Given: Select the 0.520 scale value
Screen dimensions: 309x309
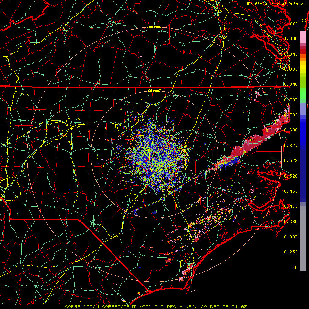Looking at the screenshot, I should [291, 176].
